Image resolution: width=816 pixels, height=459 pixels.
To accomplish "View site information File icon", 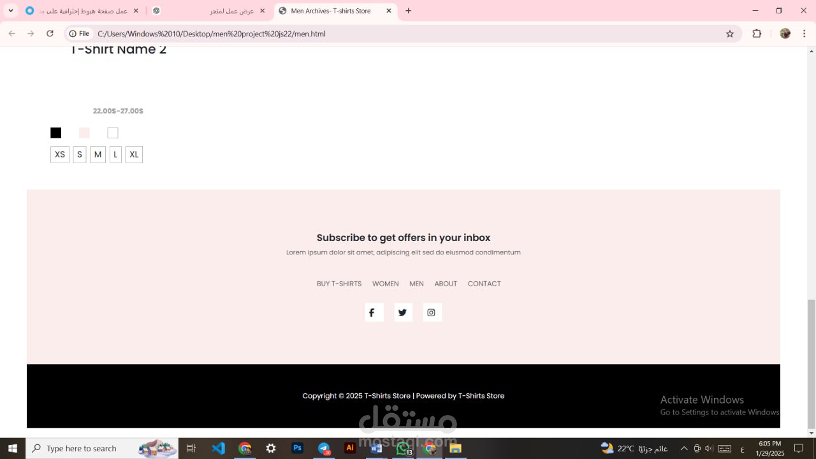I will coord(79,34).
